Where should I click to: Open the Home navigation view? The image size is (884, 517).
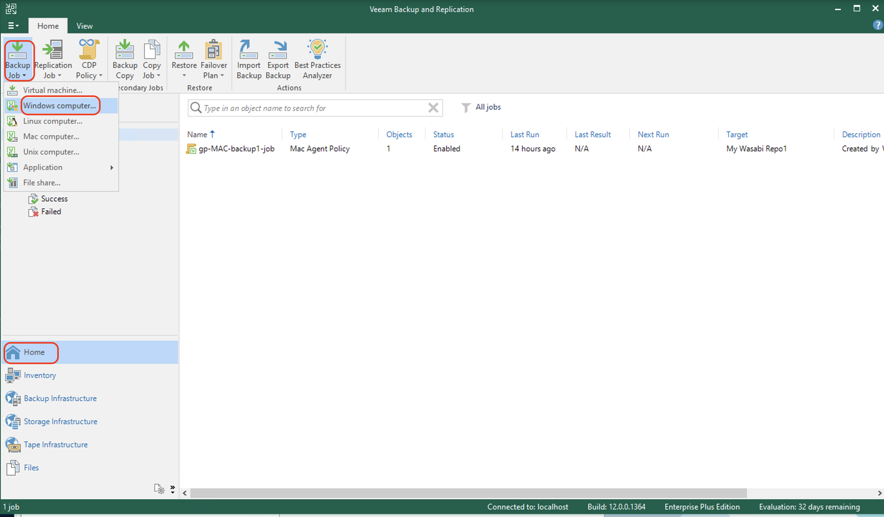point(90,352)
